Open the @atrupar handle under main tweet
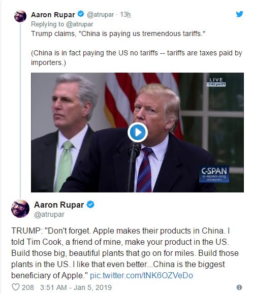 (x=49, y=214)
